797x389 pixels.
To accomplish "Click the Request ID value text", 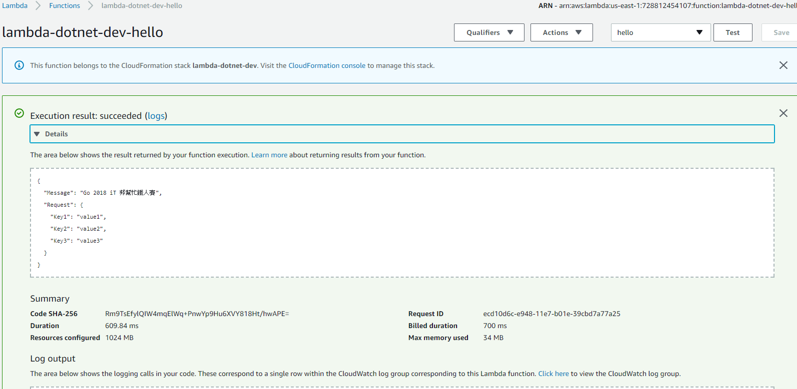I will [551, 314].
